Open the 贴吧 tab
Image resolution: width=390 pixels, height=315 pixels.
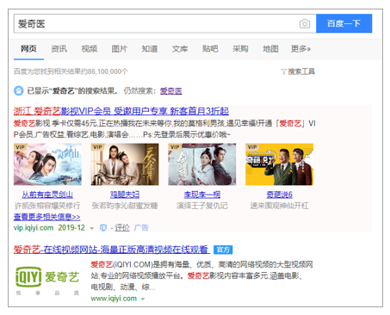[x=210, y=49]
